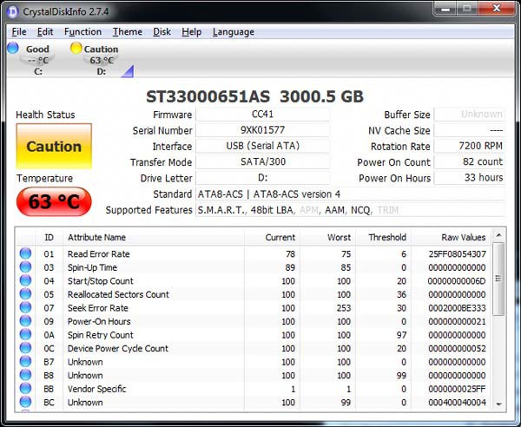Click the attribute list scroll down arrow

[498, 404]
